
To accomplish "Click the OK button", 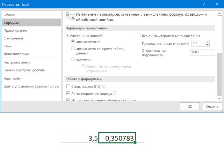I will pyautogui.click(x=190, y=106).
